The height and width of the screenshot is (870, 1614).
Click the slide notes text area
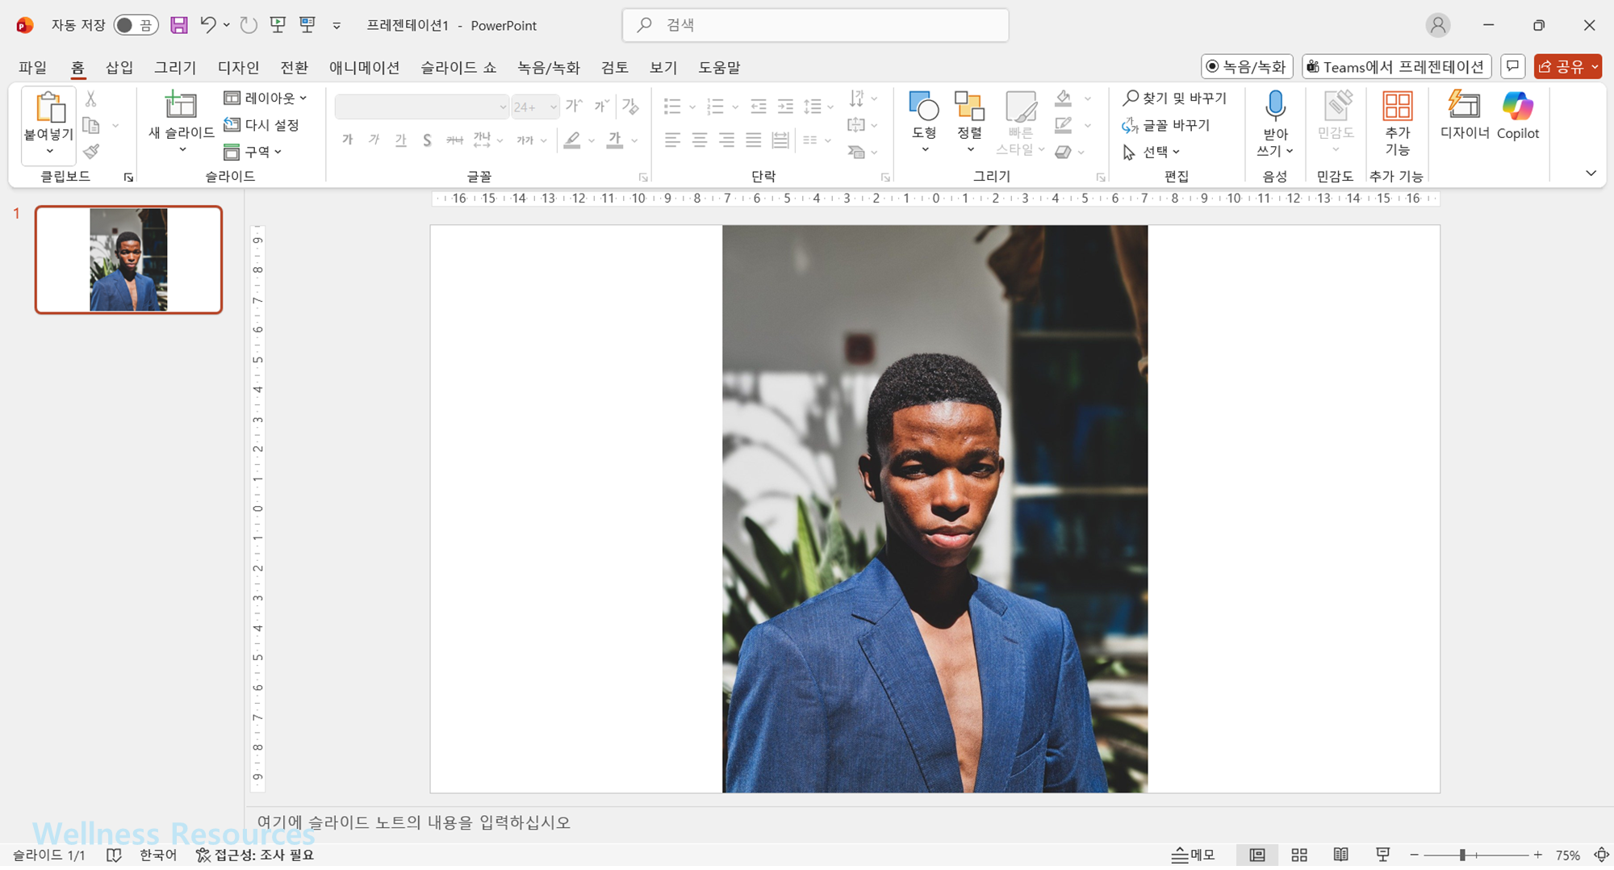click(x=928, y=823)
